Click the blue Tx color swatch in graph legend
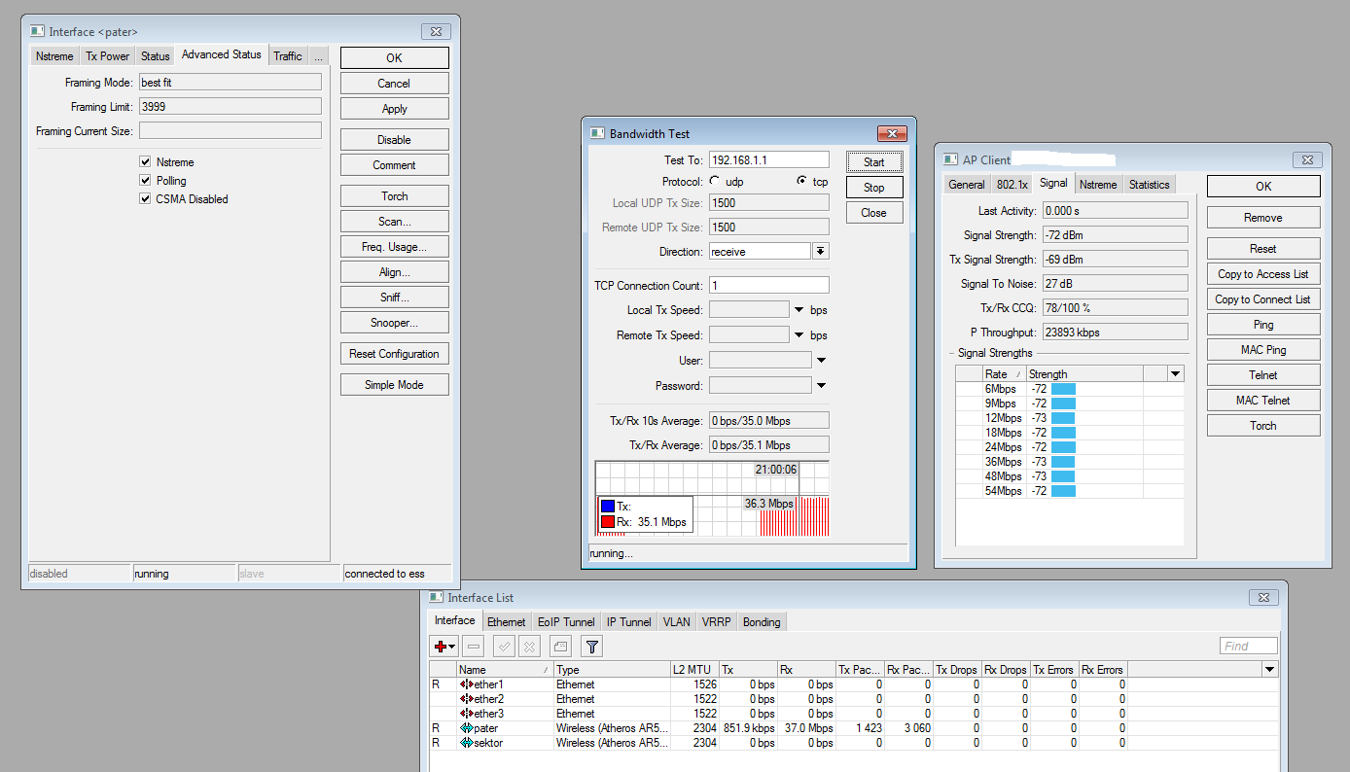The height and width of the screenshot is (772, 1350). (x=608, y=507)
